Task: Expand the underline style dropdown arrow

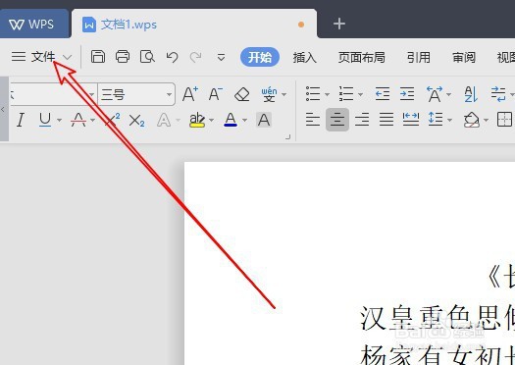Action: tap(60, 120)
